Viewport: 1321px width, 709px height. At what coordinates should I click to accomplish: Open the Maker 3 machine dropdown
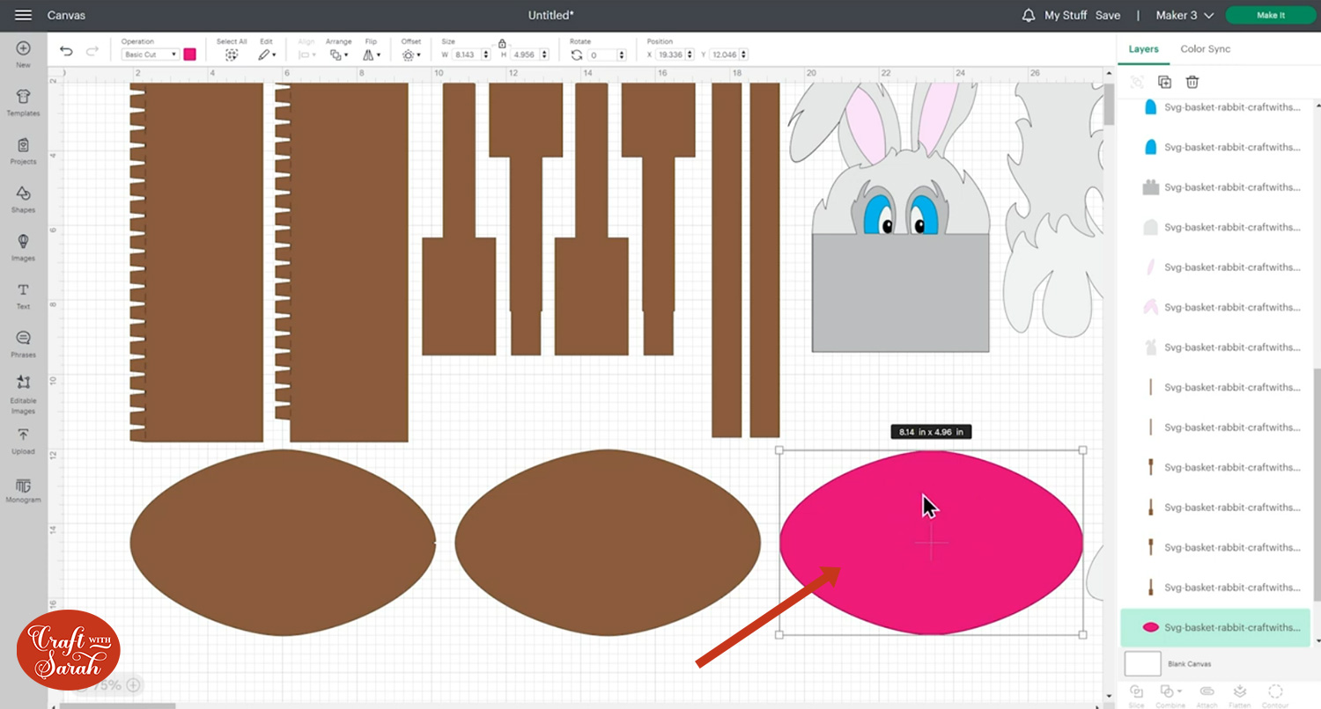(x=1184, y=15)
